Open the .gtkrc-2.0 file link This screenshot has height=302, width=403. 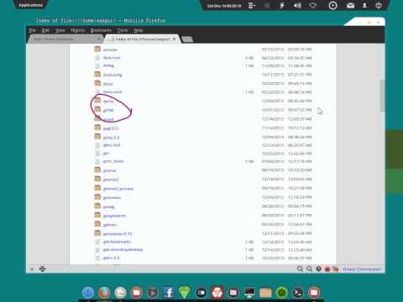pyautogui.click(x=111, y=258)
